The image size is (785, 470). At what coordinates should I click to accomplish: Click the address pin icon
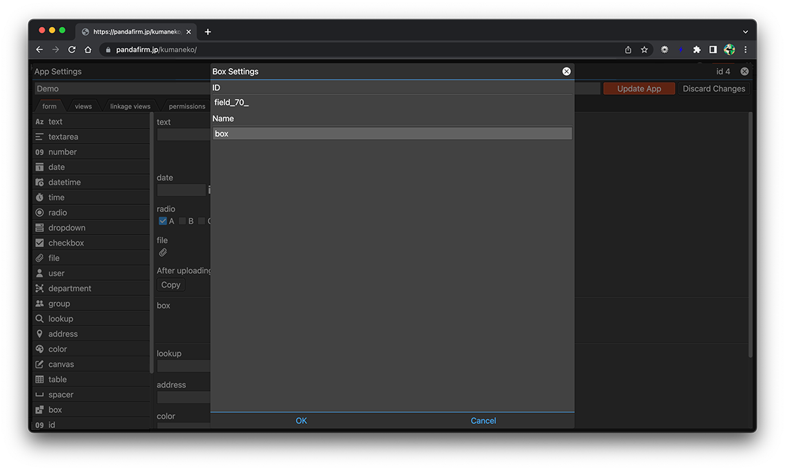(x=39, y=334)
